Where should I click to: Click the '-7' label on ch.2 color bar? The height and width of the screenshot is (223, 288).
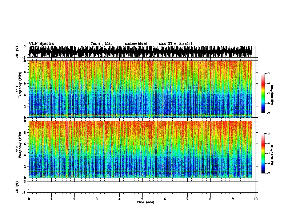268,173
